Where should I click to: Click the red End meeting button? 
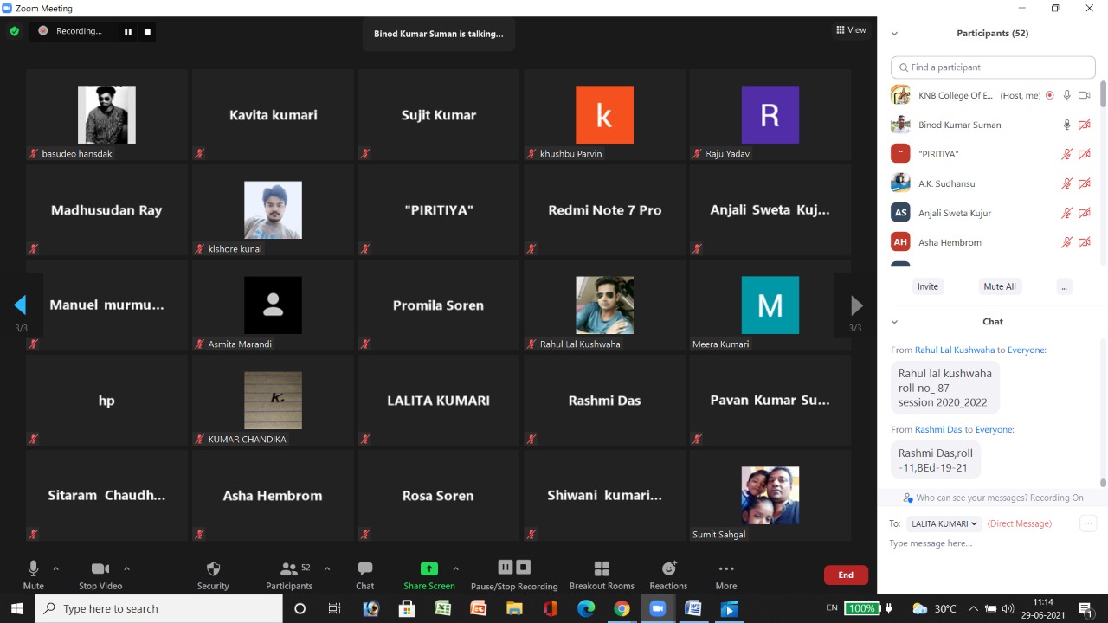click(846, 575)
